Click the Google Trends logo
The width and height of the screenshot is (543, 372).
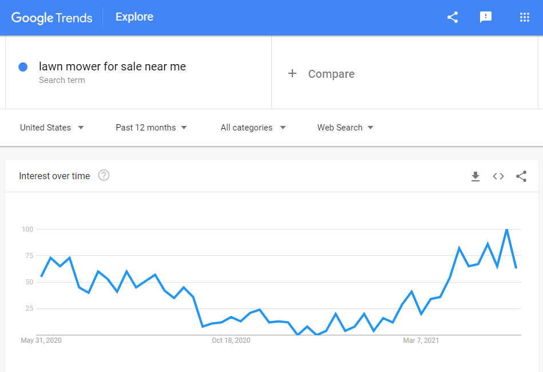52,18
